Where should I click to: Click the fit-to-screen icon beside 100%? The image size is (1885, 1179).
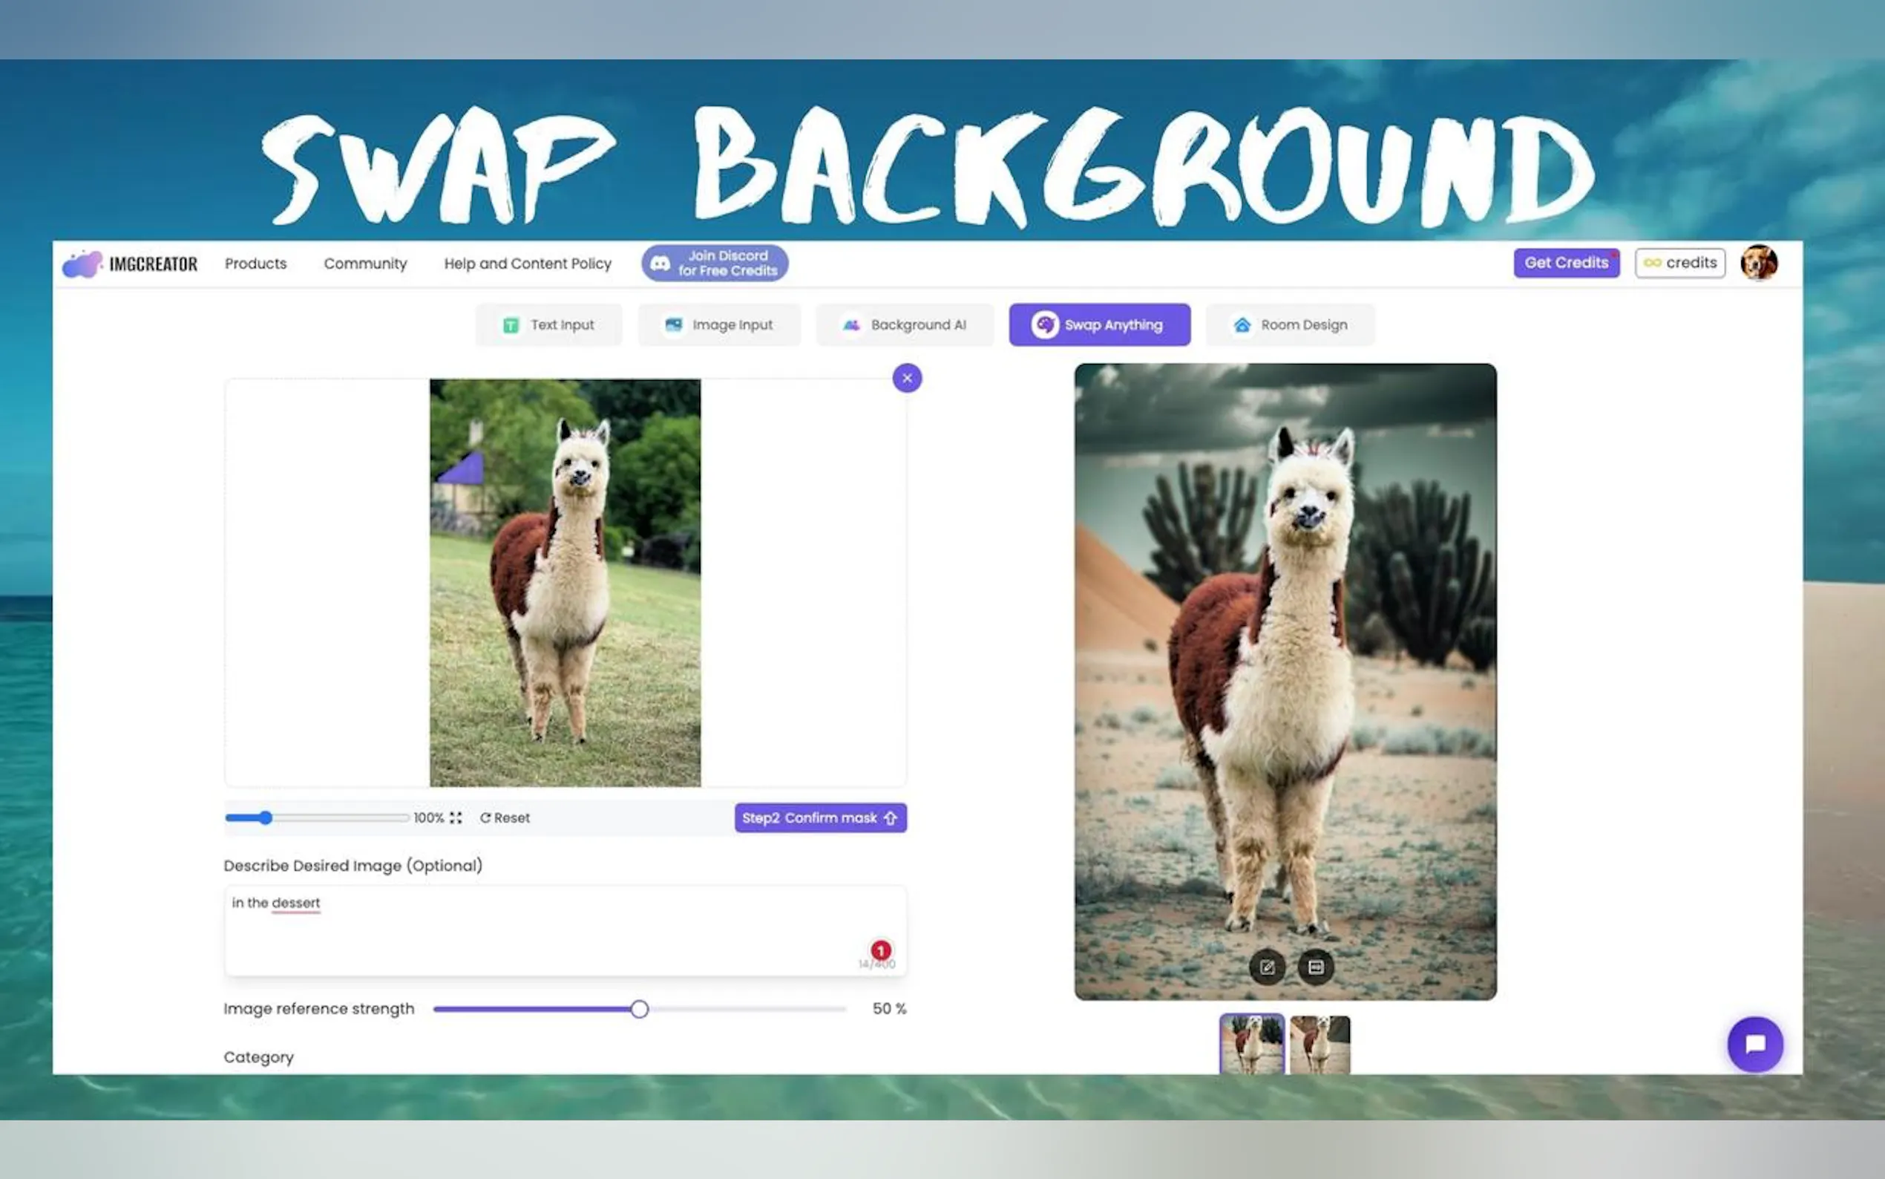pos(456,817)
